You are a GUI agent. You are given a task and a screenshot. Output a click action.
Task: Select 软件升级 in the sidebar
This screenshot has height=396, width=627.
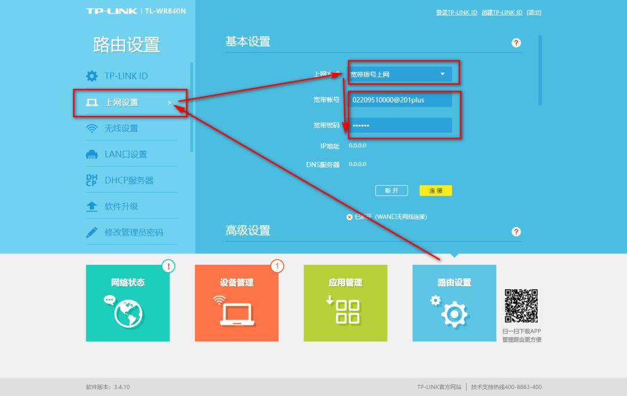point(131,206)
